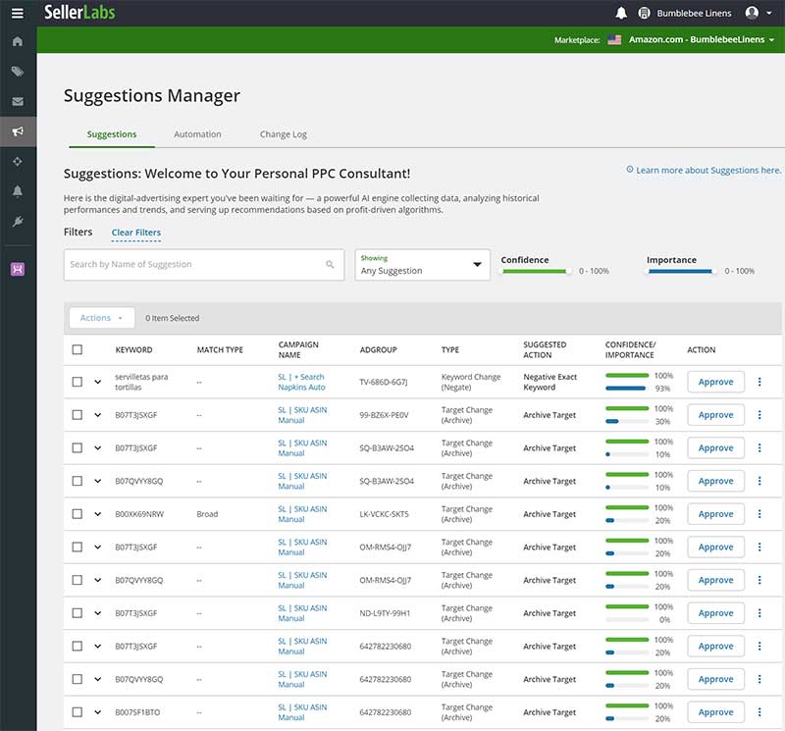785x731 pixels.
Task: Select checkbox for TV-686D-6G7J adgroup row
Action: click(78, 382)
